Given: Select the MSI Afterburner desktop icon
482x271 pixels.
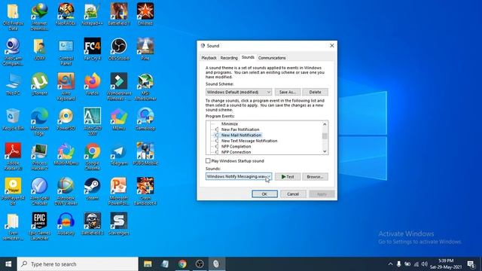Looking at the screenshot, I should click(x=145, y=87).
